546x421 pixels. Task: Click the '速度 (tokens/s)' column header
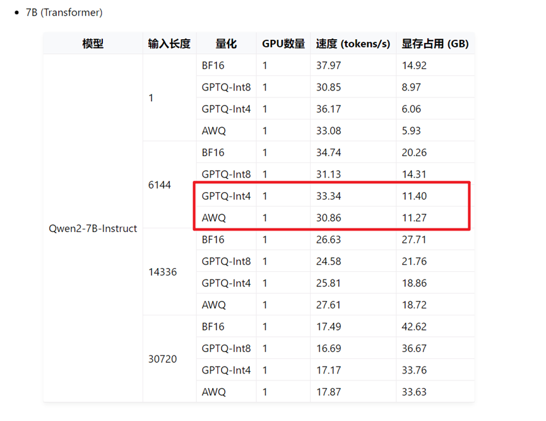pyautogui.click(x=353, y=44)
